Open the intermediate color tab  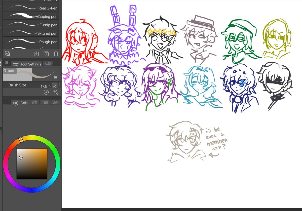(55, 102)
